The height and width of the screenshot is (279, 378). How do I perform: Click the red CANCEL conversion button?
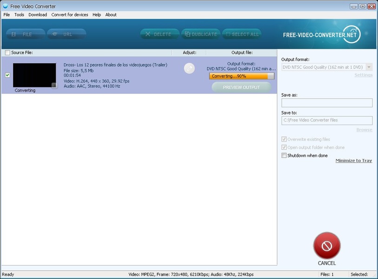pos(326,246)
